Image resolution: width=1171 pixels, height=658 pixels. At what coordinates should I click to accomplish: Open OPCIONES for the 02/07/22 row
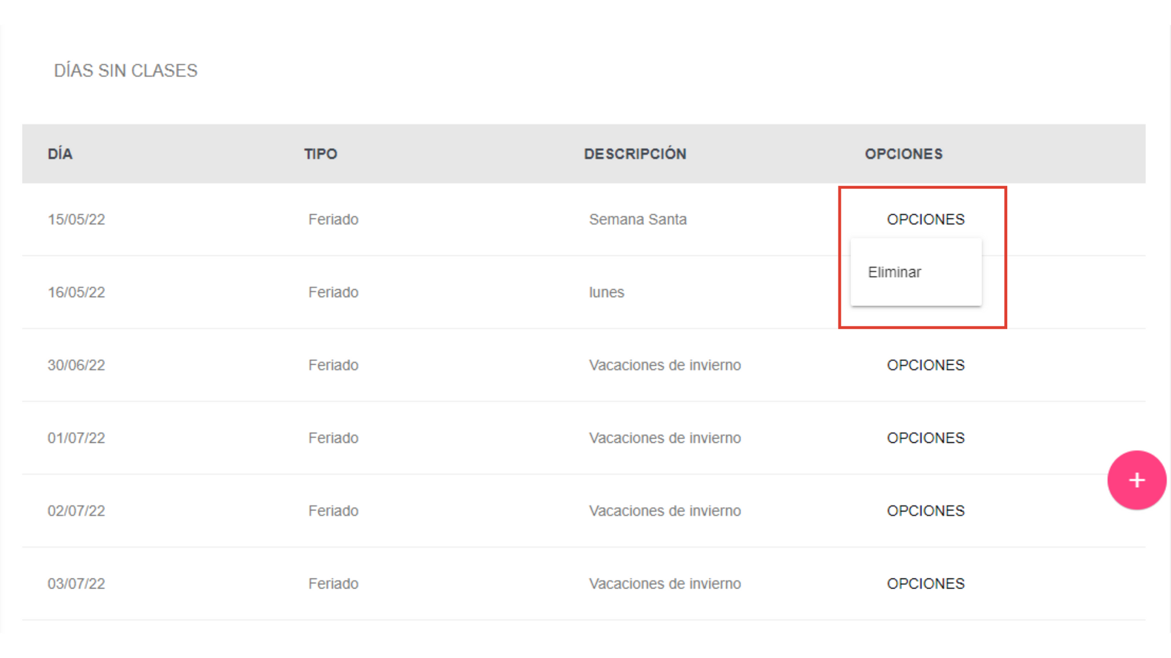pyautogui.click(x=925, y=511)
